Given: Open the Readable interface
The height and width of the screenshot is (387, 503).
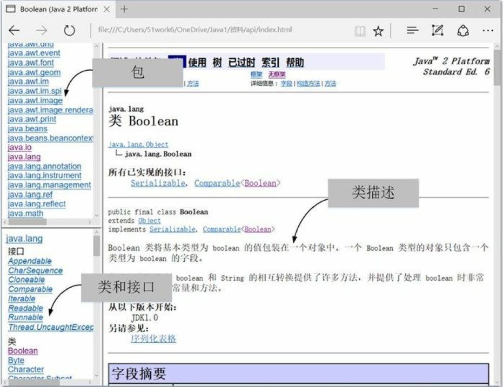Looking at the screenshot, I should [x=26, y=308].
